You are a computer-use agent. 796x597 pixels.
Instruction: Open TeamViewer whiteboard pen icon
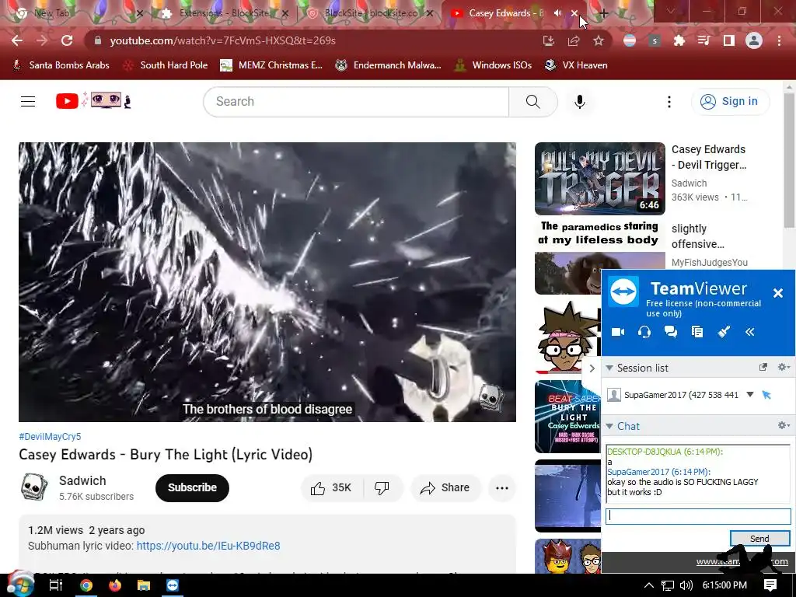724,332
